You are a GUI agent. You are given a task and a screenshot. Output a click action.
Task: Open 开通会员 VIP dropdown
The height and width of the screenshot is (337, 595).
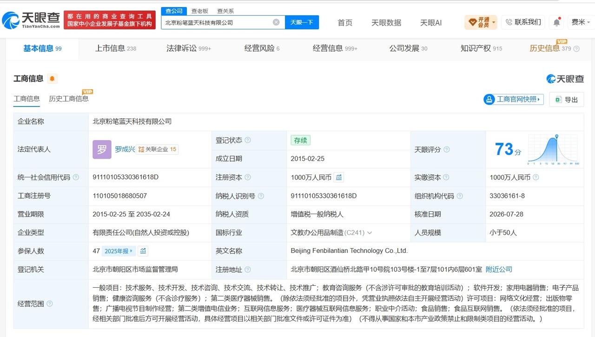point(481,22)
